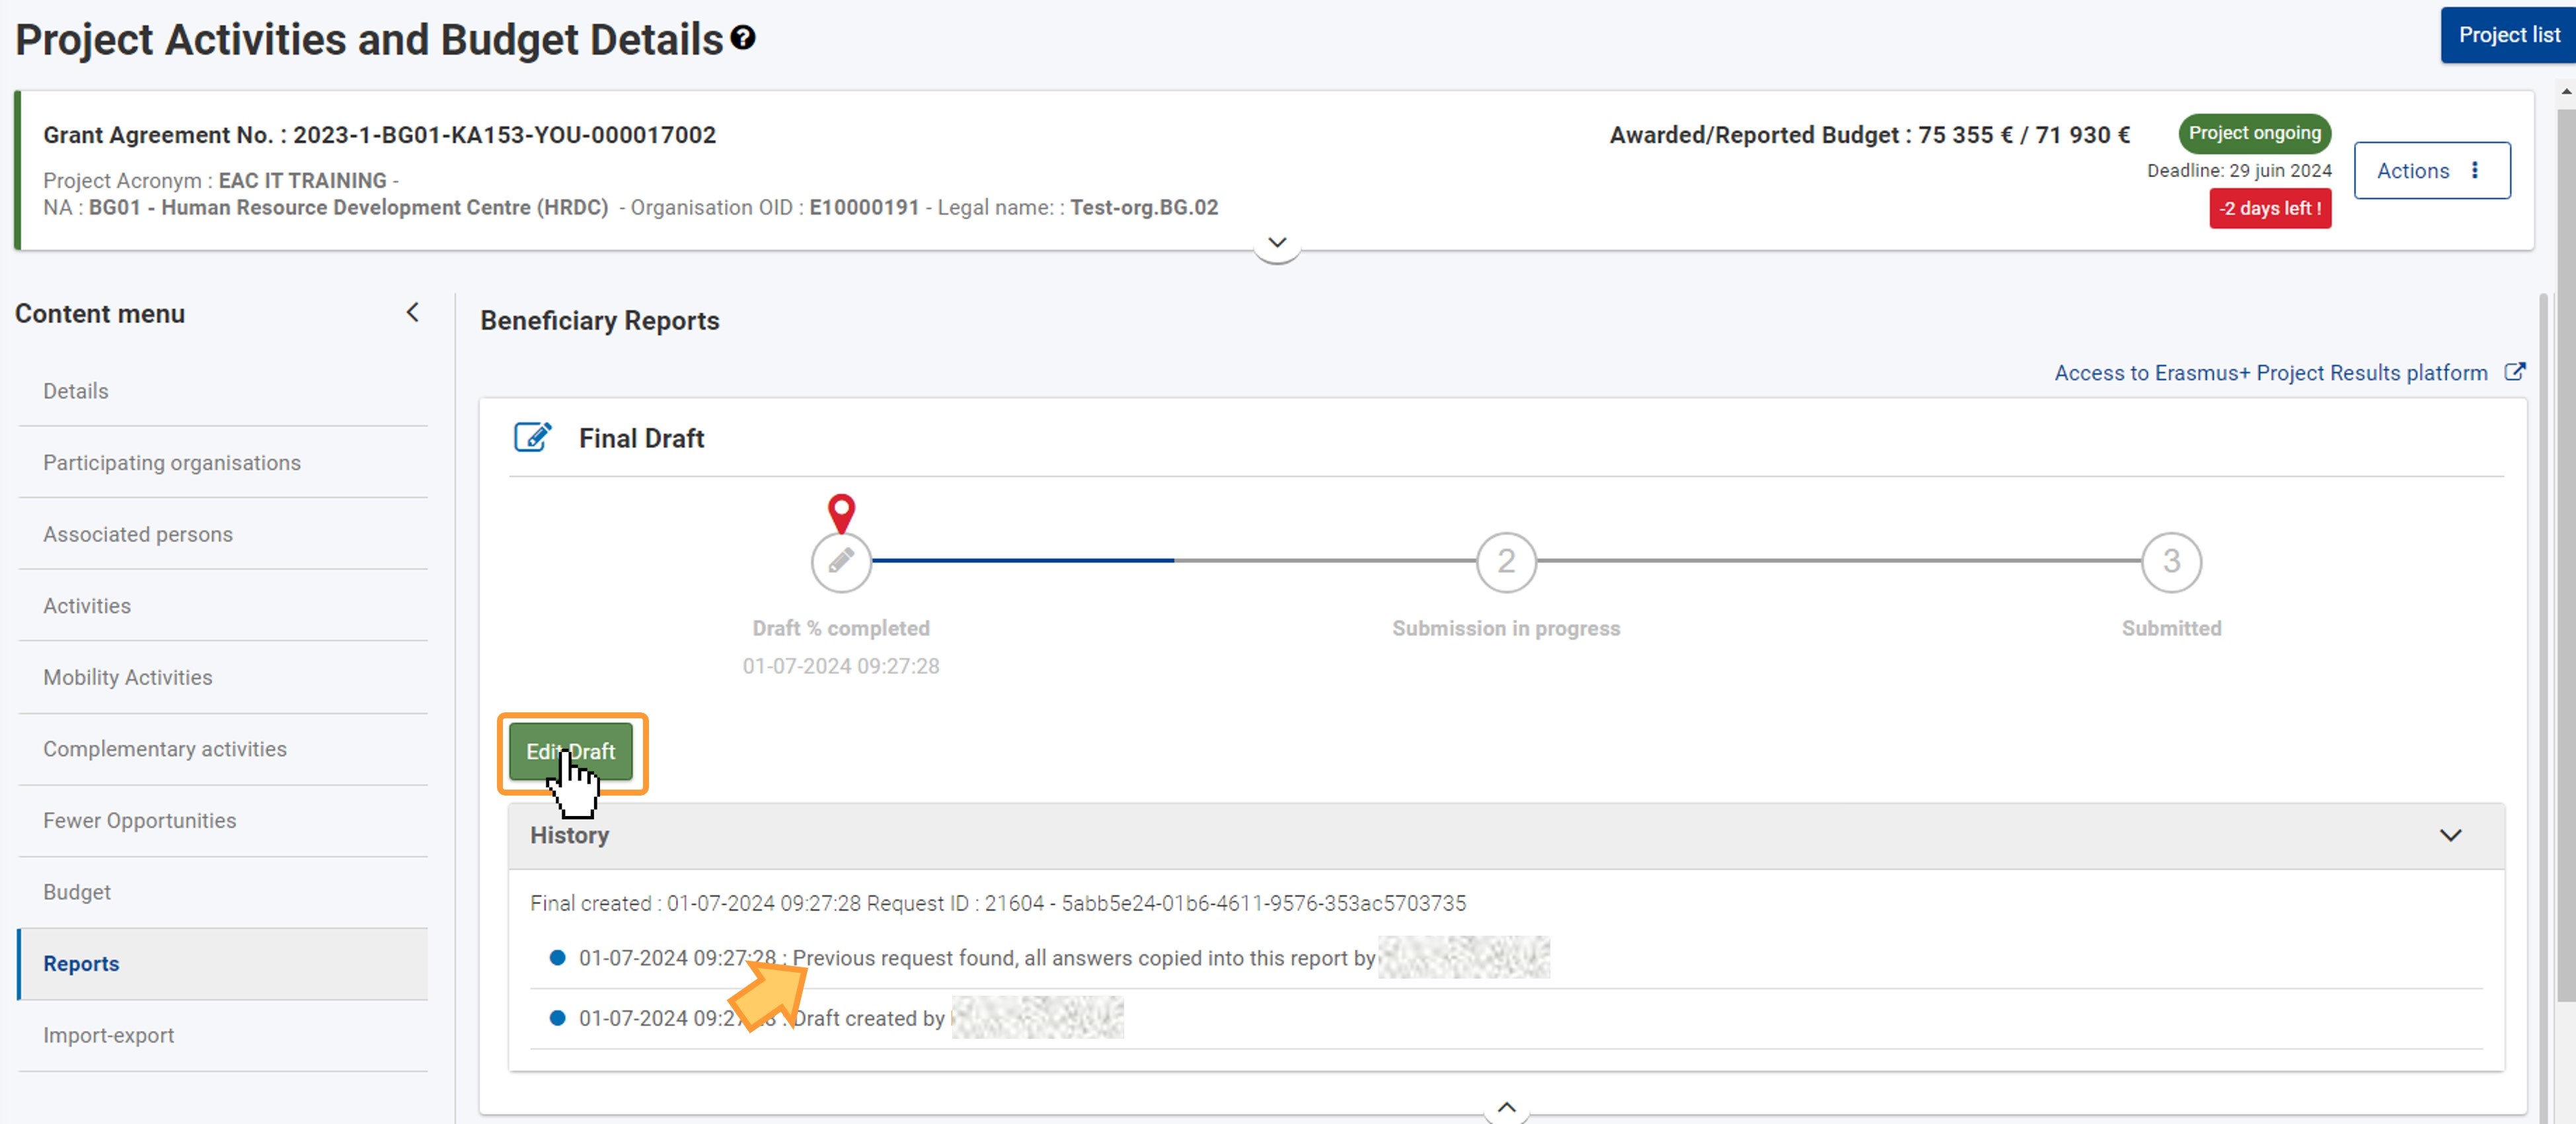Open the Actions menu
This screenshot has height=1124, width=2576.
tap(2431, 171)
